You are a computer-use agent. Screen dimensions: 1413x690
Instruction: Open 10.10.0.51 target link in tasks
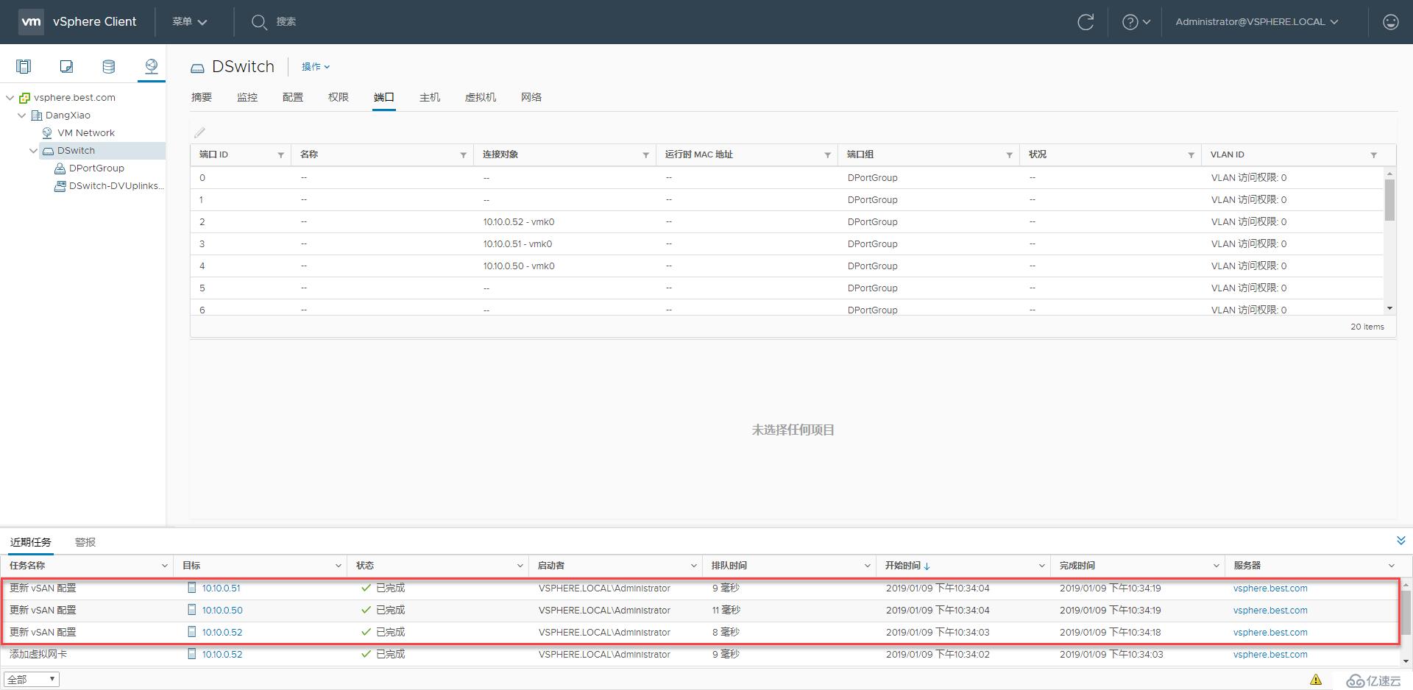click(222, 588)
